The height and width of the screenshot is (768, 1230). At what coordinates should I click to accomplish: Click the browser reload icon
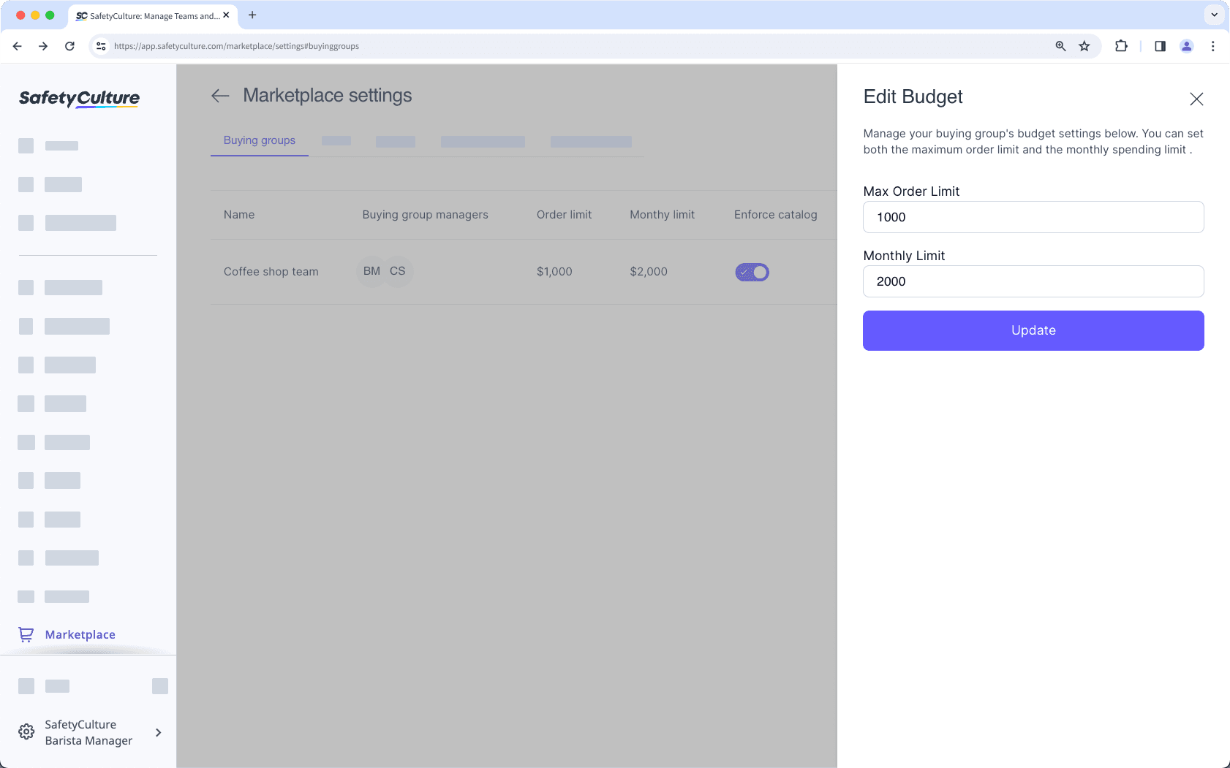pos(69,45)
